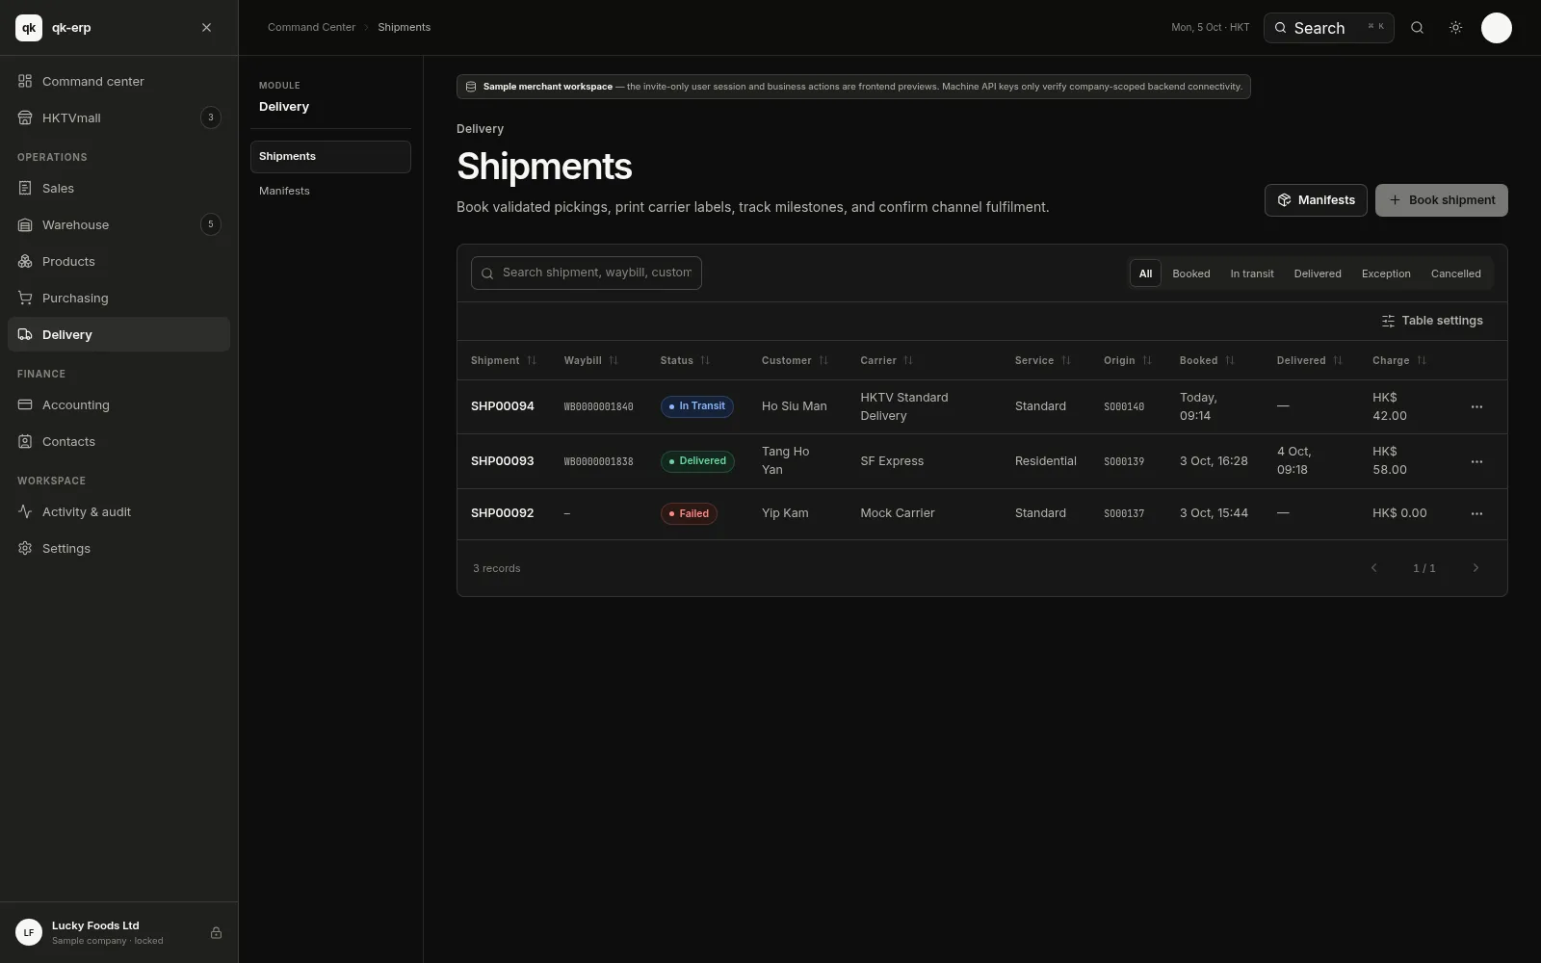Close the sidebar with X icon
Viewport: 1541px width, 963px height.
click(206, 28)
